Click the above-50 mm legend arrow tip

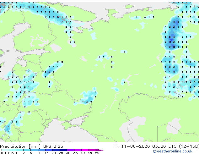click(99, 150)
